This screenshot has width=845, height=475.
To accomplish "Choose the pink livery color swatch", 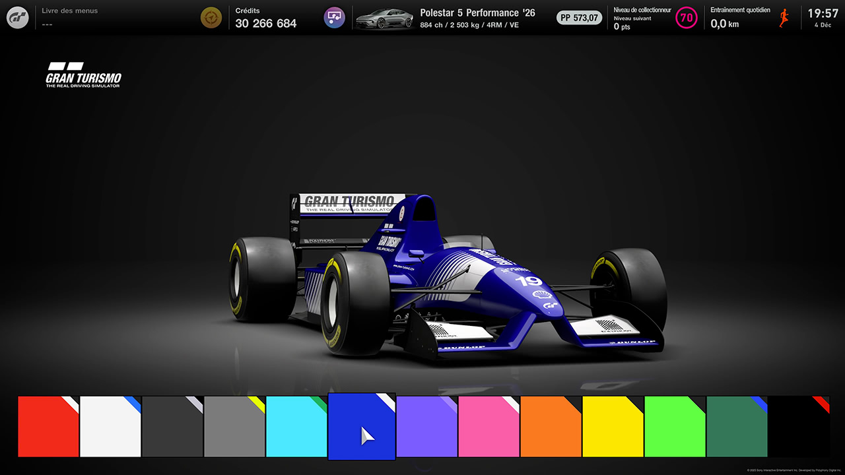I will (x=489, y=426).
